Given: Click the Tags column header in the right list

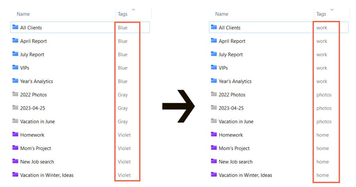Looking at the screenshot, I should [x=321, y=14].
